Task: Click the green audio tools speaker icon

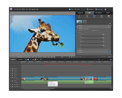Action: (x=38, y=59)
